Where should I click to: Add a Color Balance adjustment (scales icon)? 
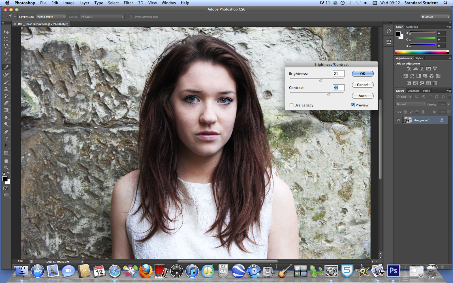412,76
